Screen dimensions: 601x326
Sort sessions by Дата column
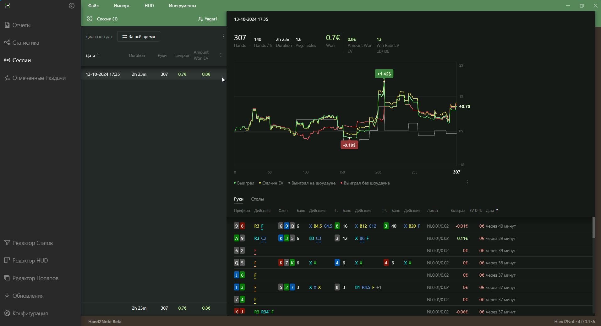point(92,55)
